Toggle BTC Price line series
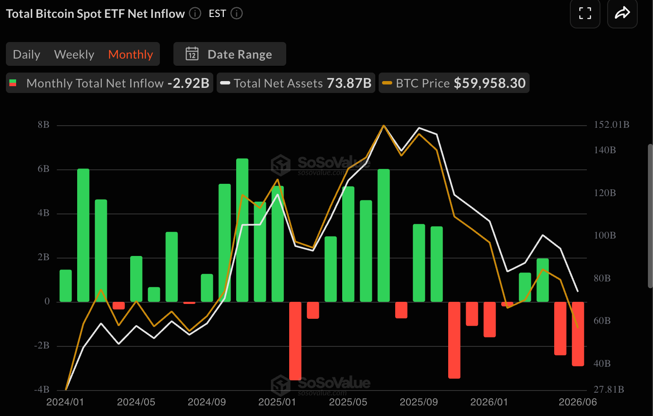This screenshot has height=416, width=653. (454, 83)
